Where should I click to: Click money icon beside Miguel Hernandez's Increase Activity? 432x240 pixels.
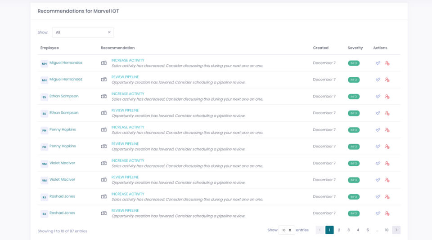tap(104, 63)
